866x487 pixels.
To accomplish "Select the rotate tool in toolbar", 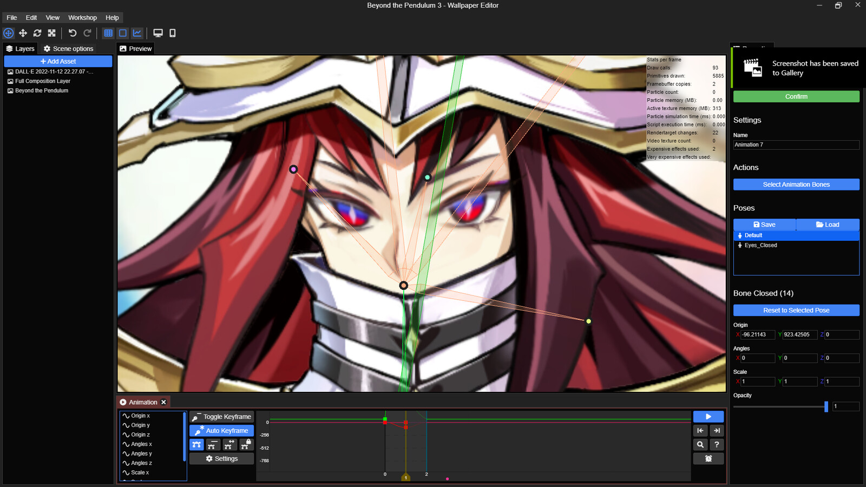I will click(37, 33).
